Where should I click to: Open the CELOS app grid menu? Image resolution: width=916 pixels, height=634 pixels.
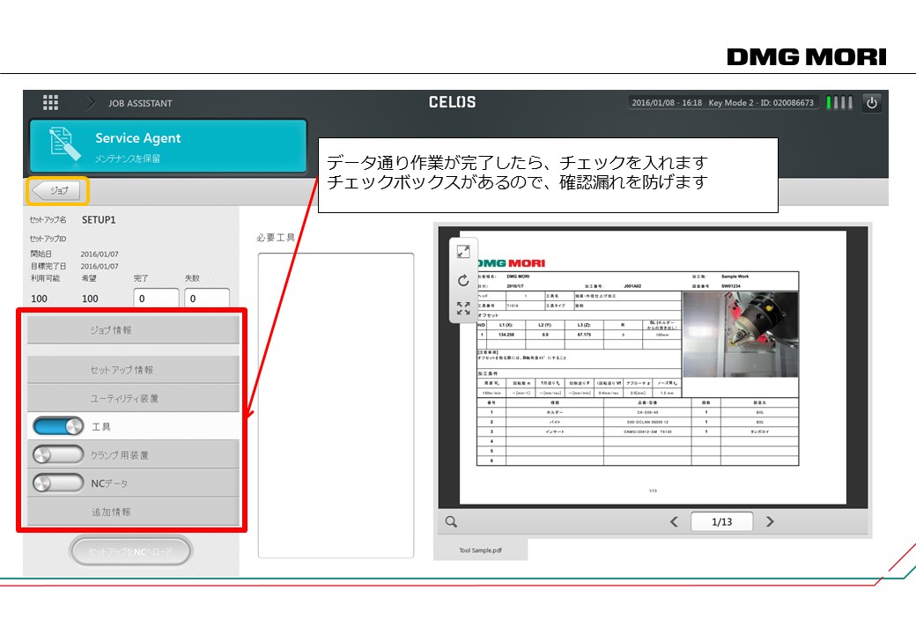(50, 103)
